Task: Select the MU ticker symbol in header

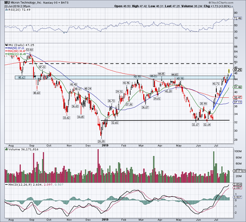Action: point(7,2)
